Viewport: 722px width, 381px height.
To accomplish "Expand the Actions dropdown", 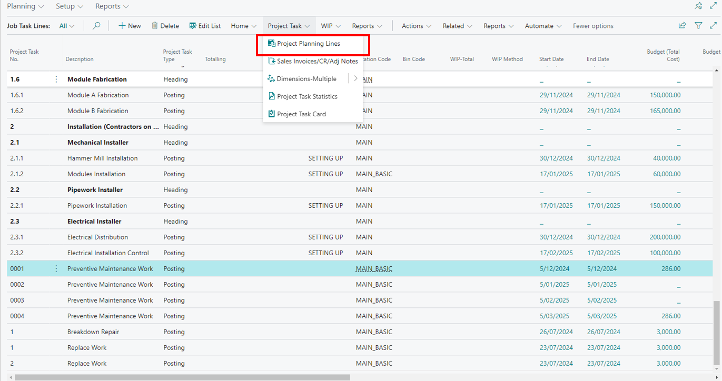I will tap(417, 26).
